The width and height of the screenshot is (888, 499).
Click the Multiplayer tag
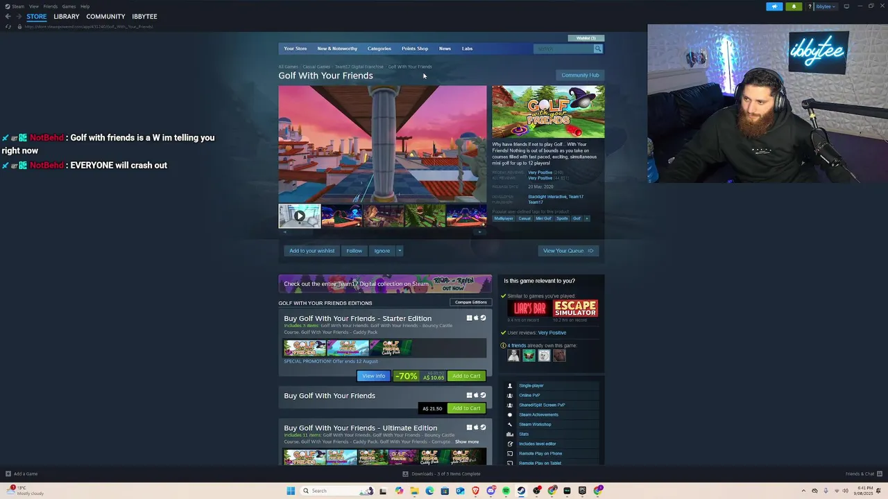click(x=504, y=218)
